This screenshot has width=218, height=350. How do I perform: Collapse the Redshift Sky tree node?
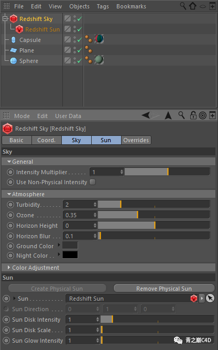coord(5,19)
